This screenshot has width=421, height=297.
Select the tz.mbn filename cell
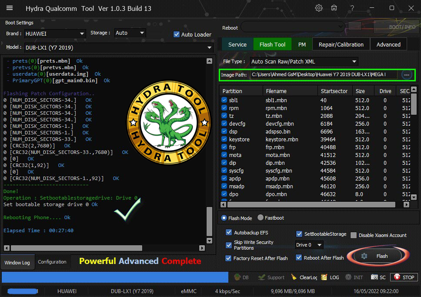pyautogui.click(x=274, y=116)
